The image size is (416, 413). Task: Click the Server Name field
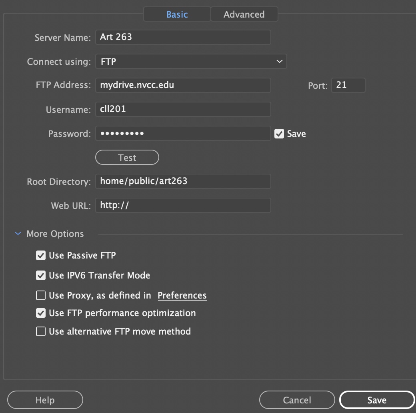click(x=183, y=37)
